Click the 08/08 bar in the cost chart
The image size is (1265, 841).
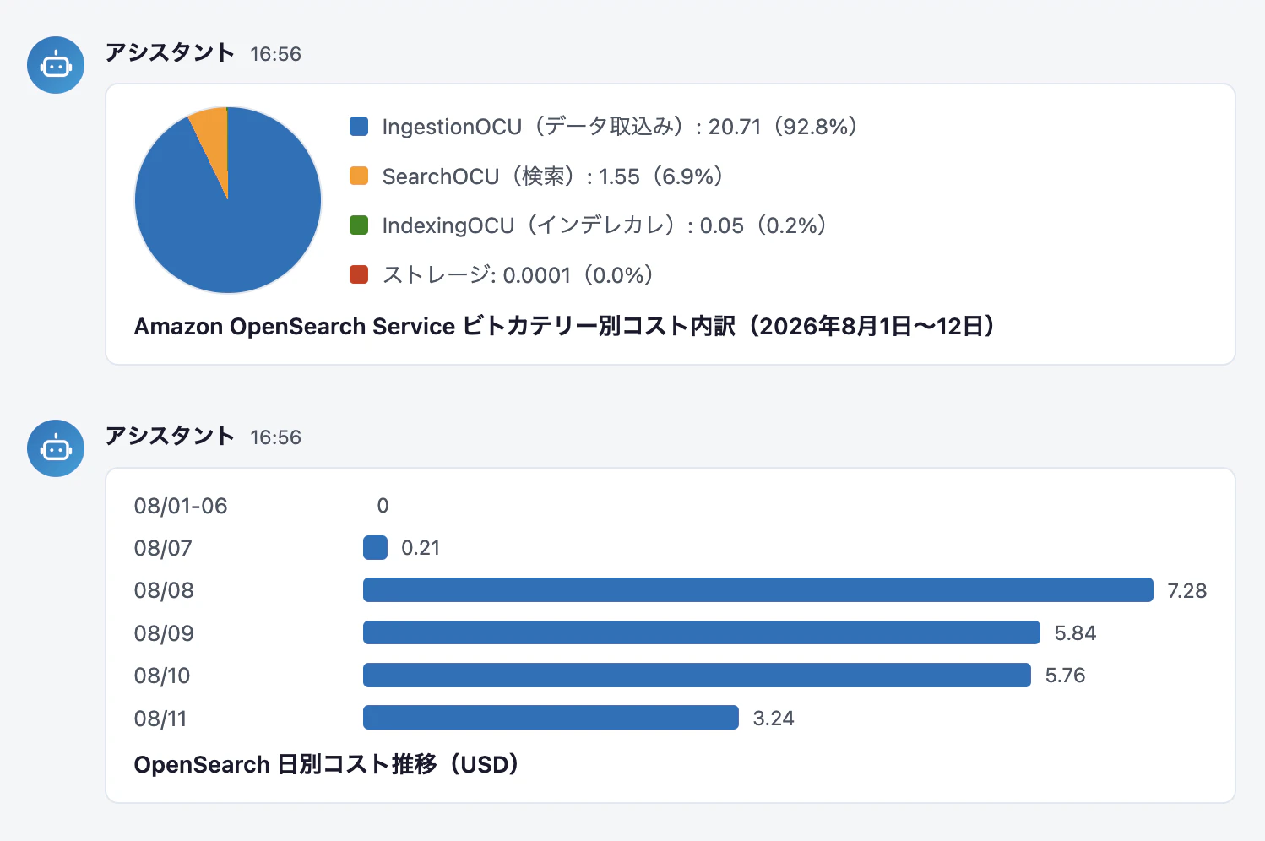757,590
